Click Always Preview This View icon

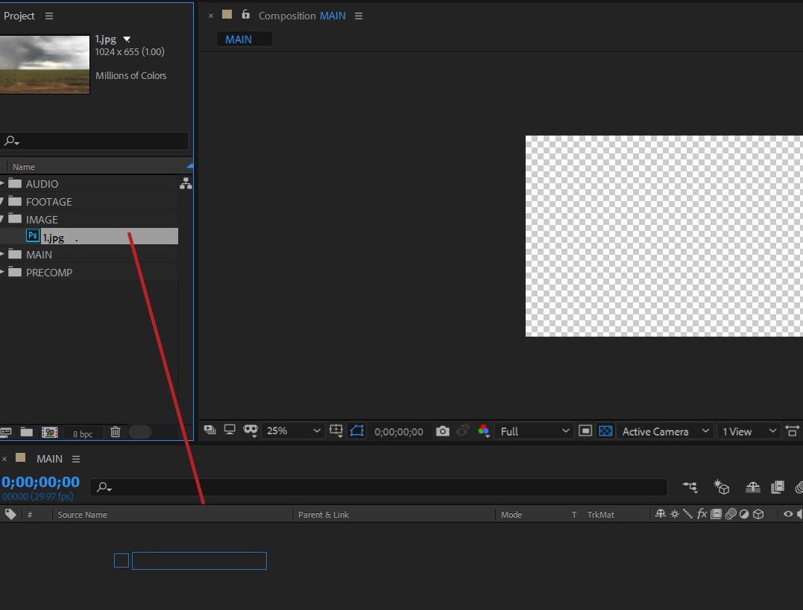click(210, 430)
